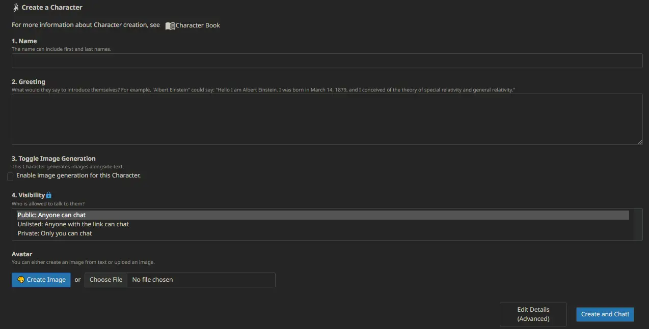This screenshot has width=649, height=329.
Task: Click the open book icon
Action: (x=170, y=25)
